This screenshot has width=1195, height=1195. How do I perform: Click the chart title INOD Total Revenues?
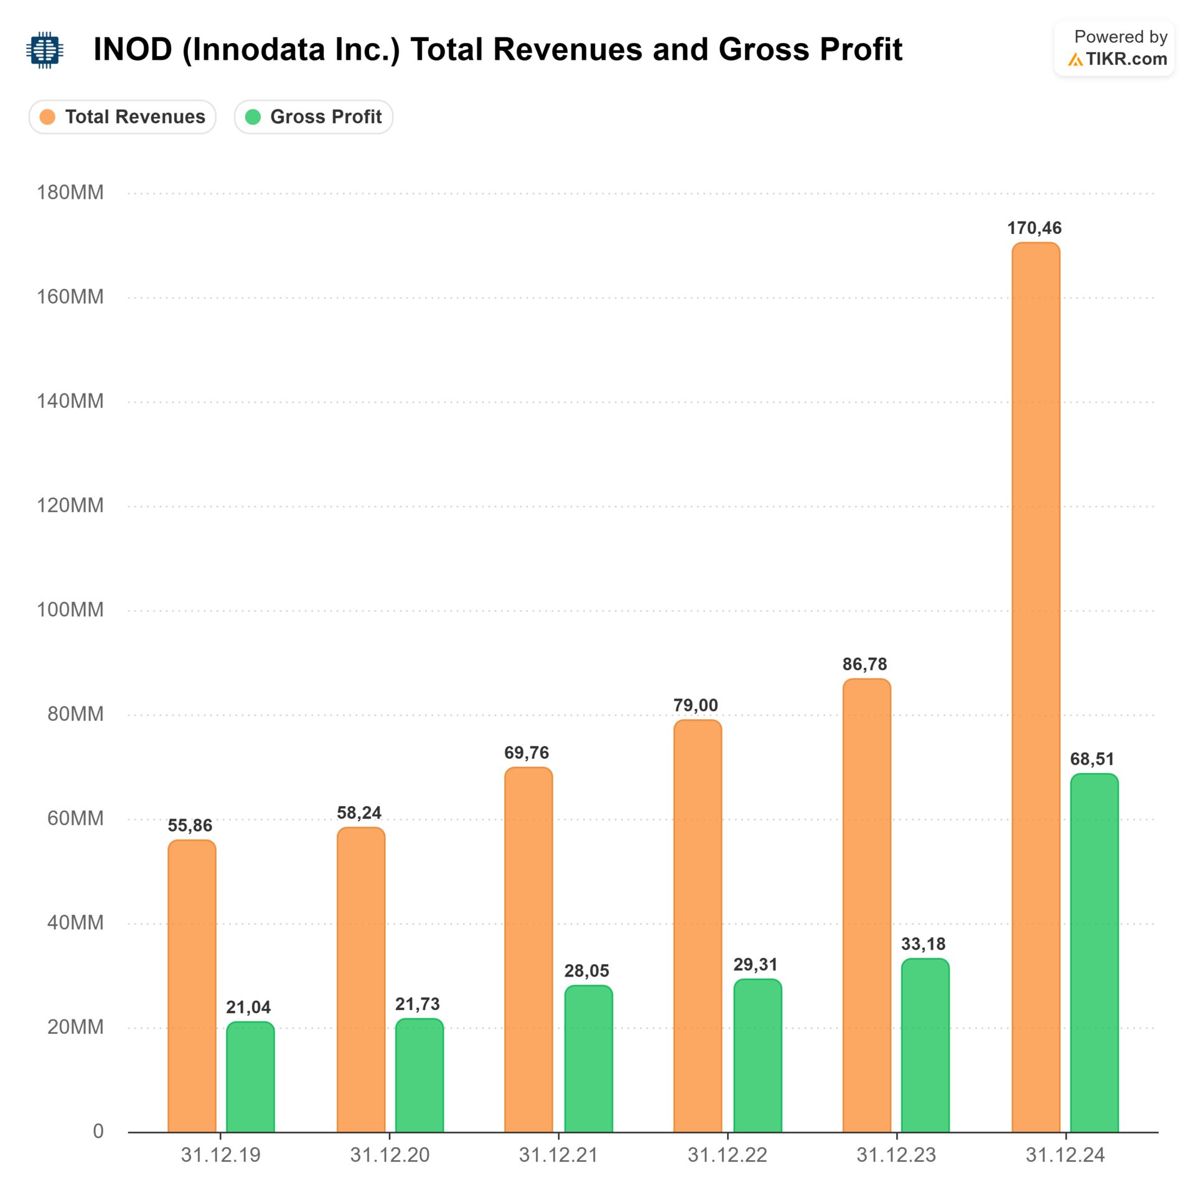(497, 50)
